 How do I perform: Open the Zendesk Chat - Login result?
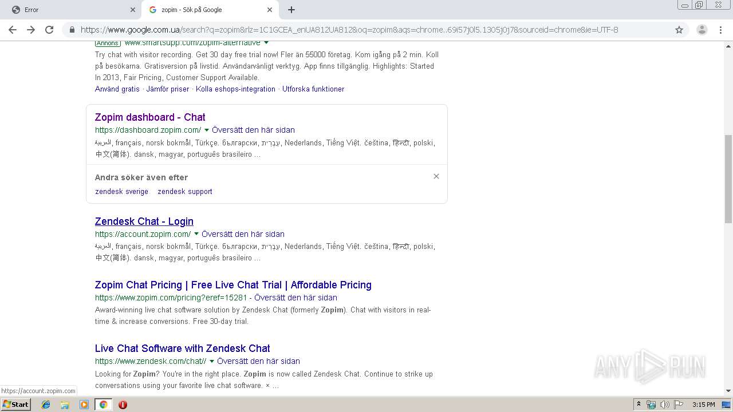144,221
